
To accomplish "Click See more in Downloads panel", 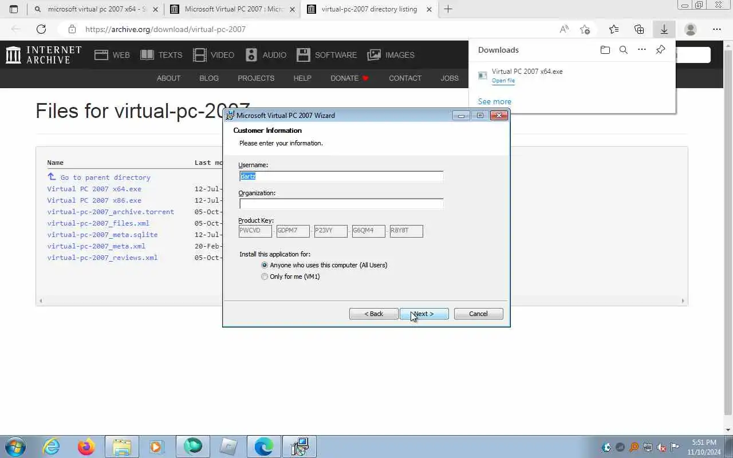I will click(495, 101).
